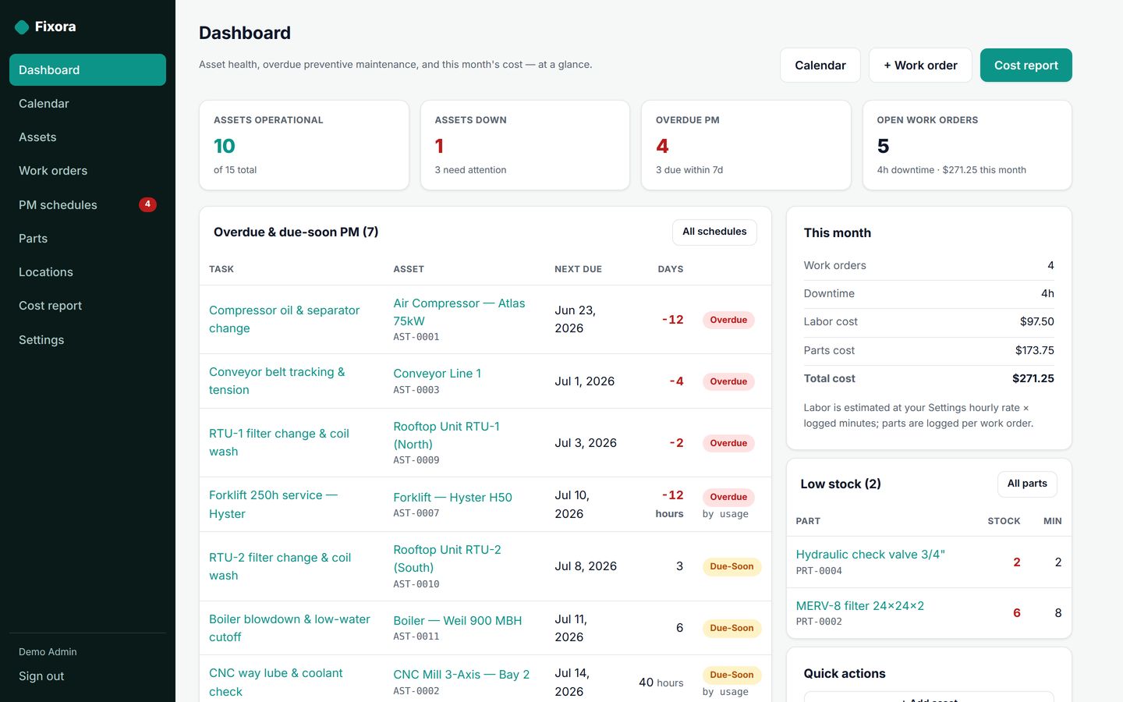Click the Due-Soon badge on Boiler row

[x=732, y=628]
